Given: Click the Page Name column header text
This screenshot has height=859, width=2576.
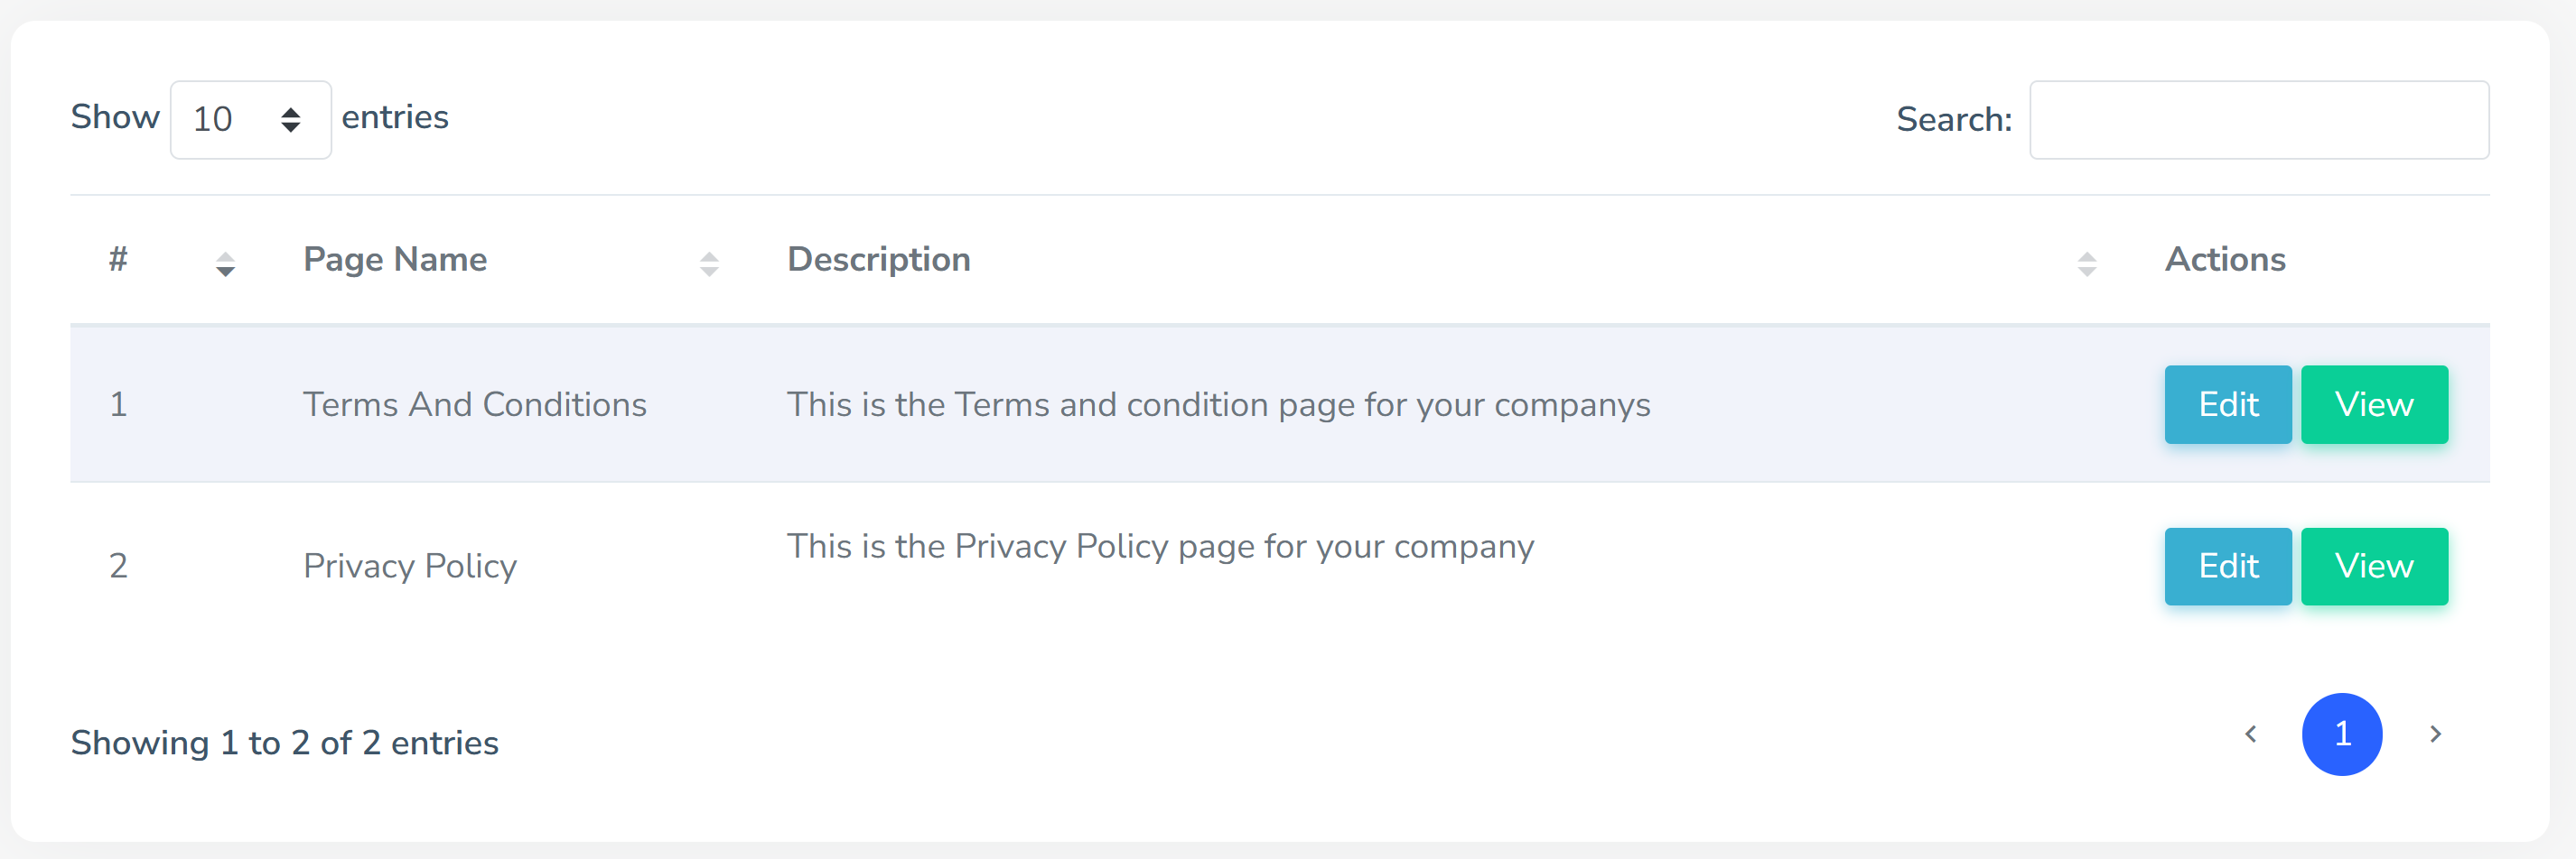Looking at the screenshot, I should click(395, 260).
